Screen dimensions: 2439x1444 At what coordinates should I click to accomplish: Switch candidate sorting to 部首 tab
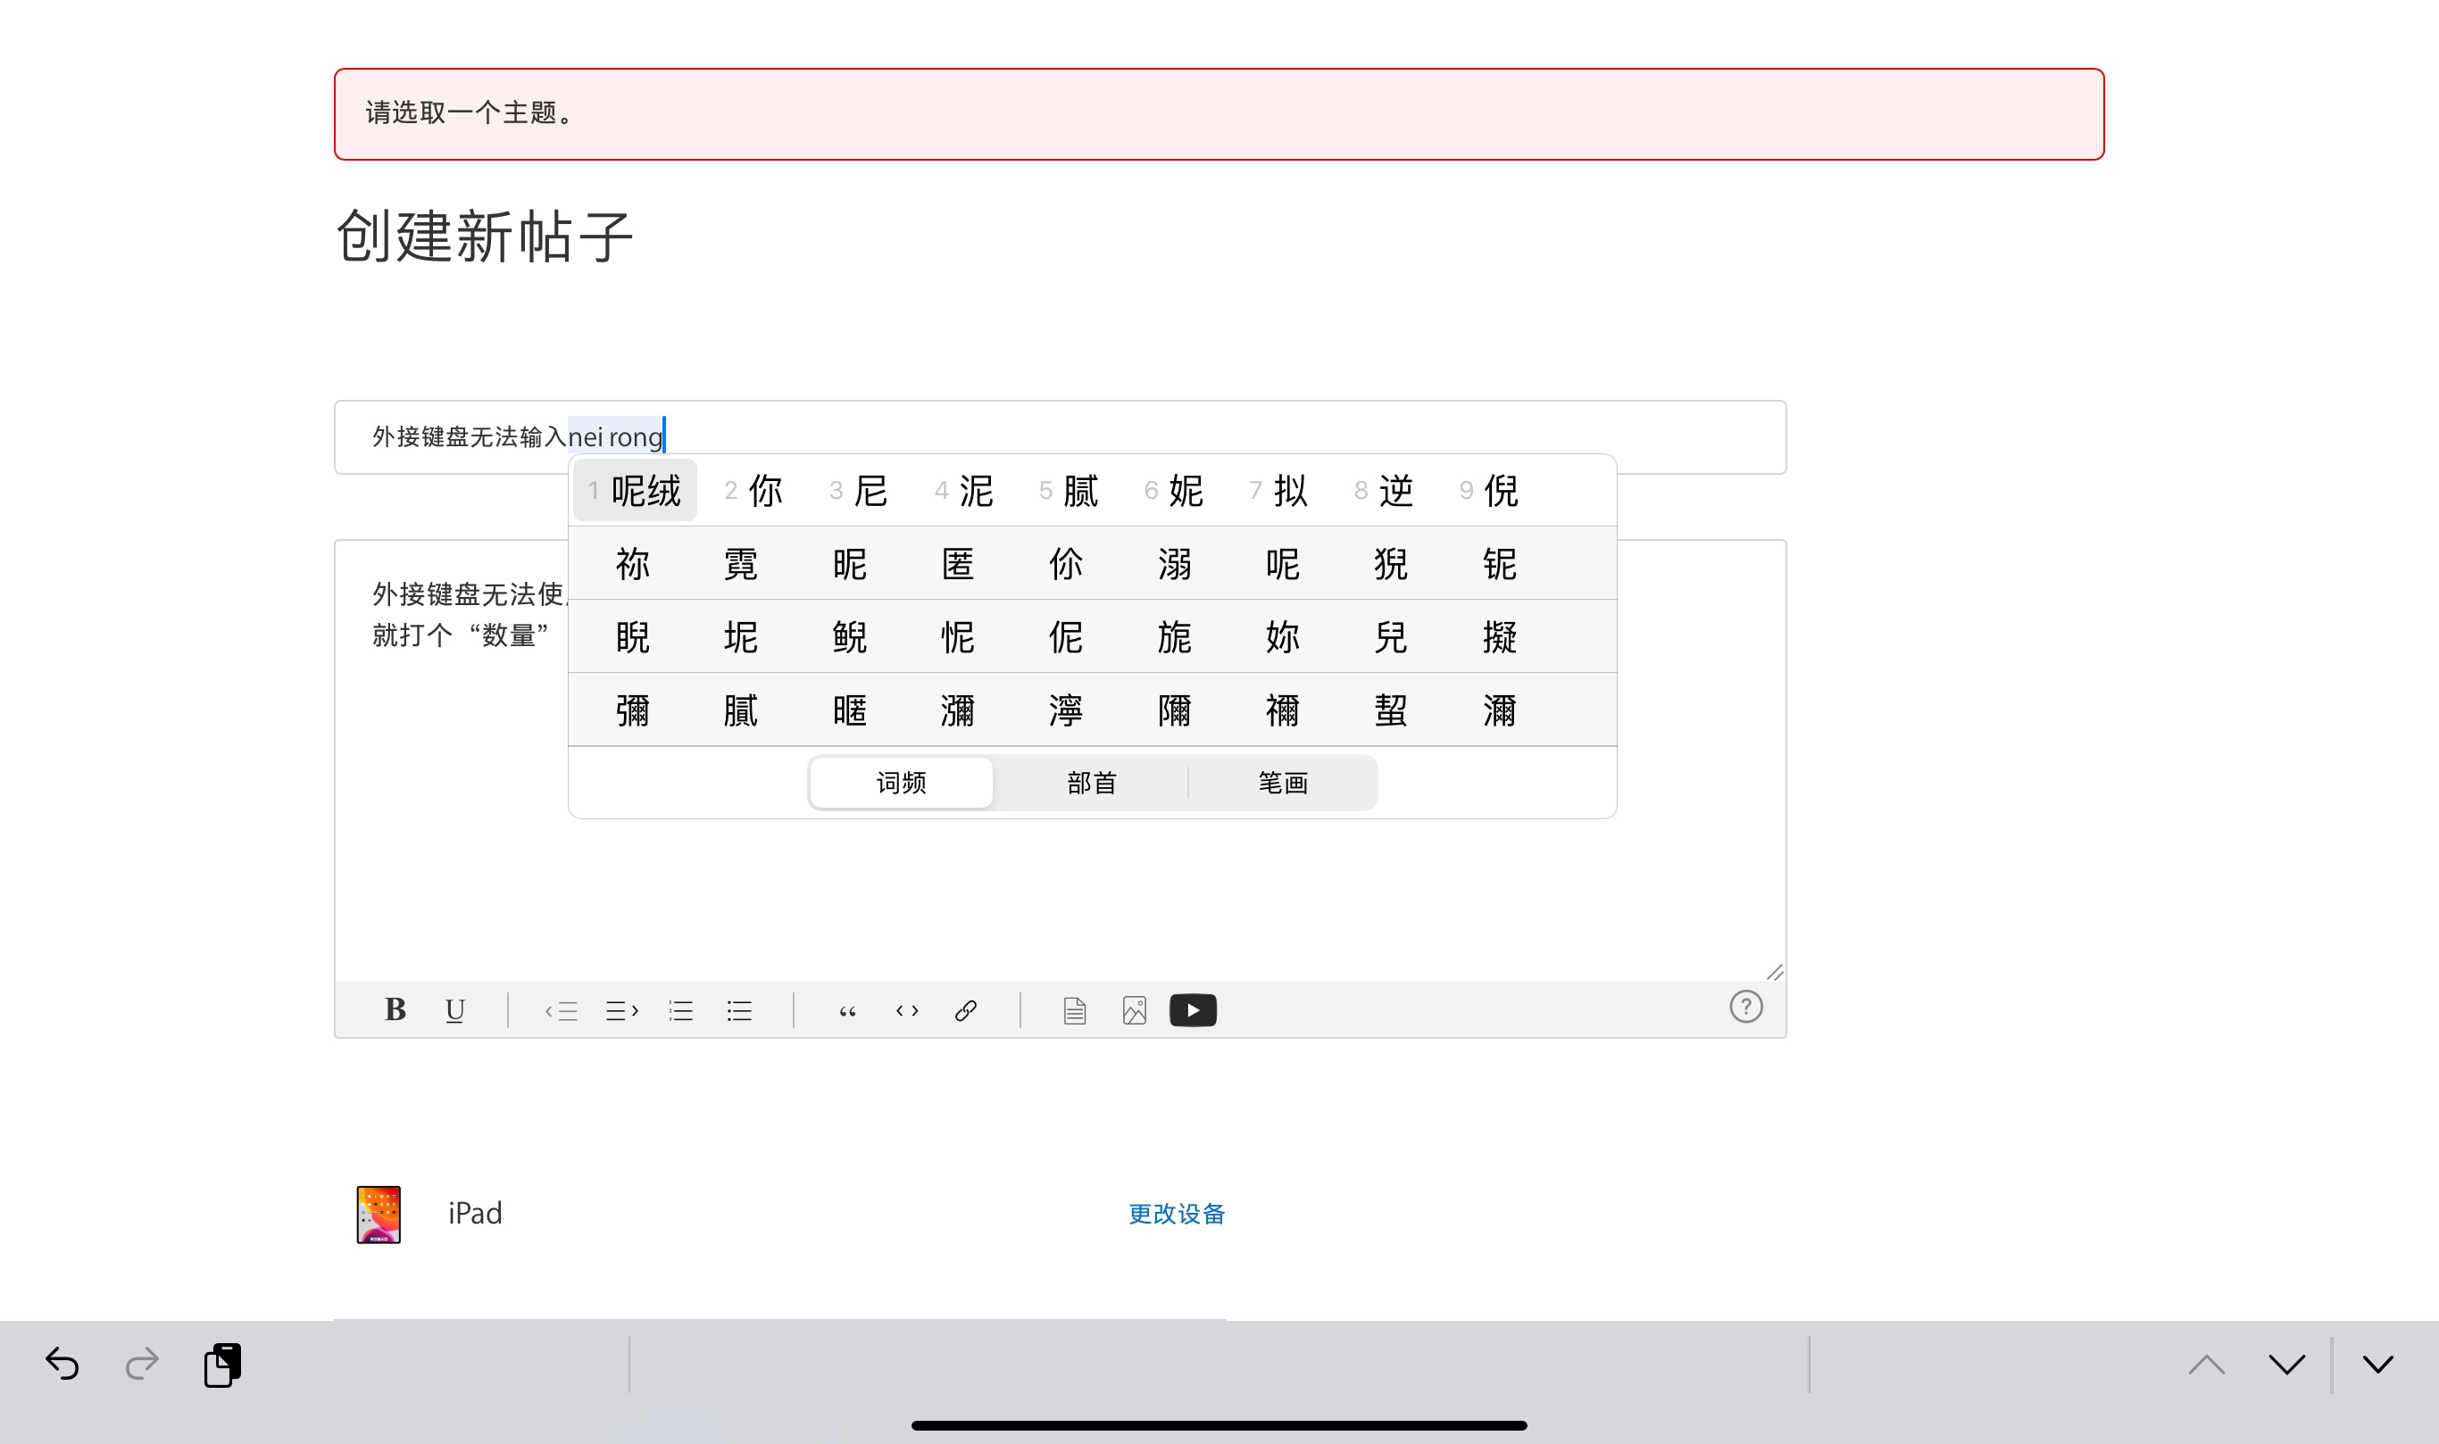click(1091, 783)
